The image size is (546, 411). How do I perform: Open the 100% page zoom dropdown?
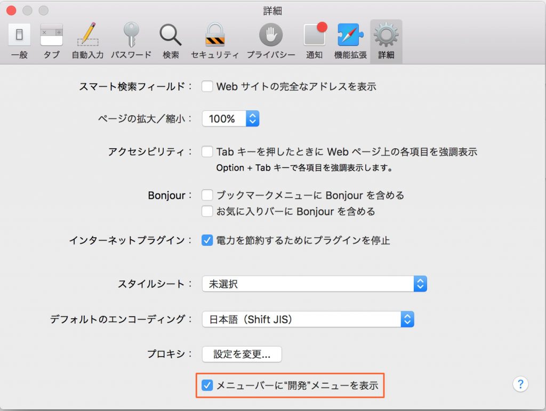230,119
